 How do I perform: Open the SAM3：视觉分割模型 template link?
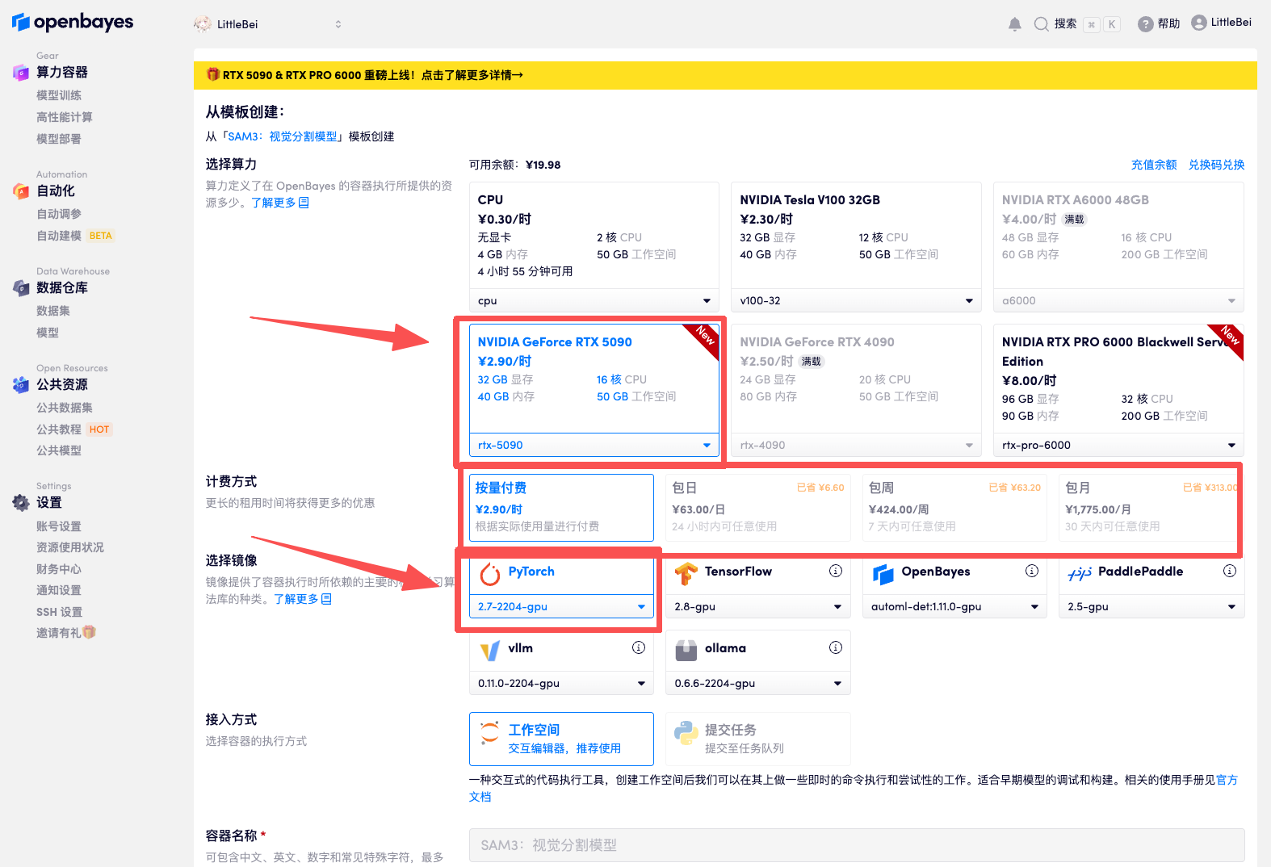coord(283,136)
